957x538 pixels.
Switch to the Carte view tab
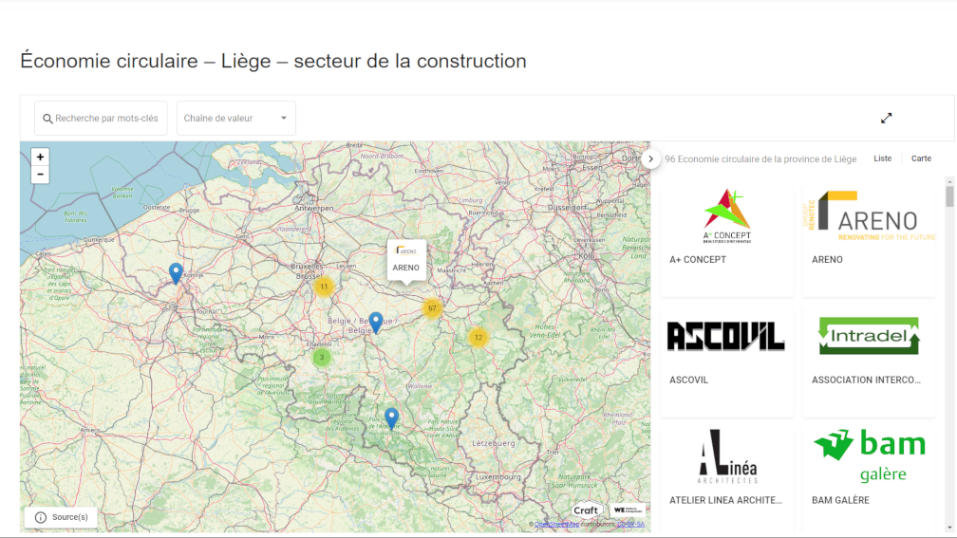(x=921, y=158)
